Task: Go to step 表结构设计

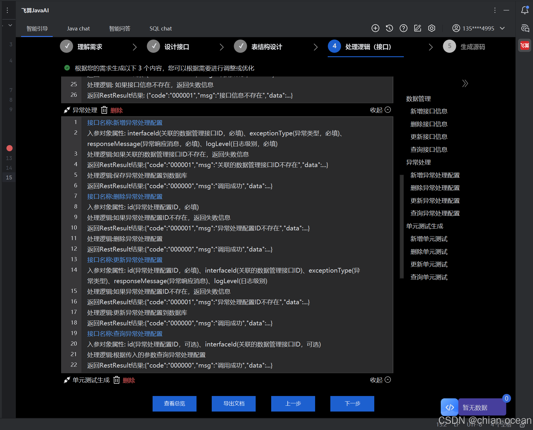Action: (258, 46)
